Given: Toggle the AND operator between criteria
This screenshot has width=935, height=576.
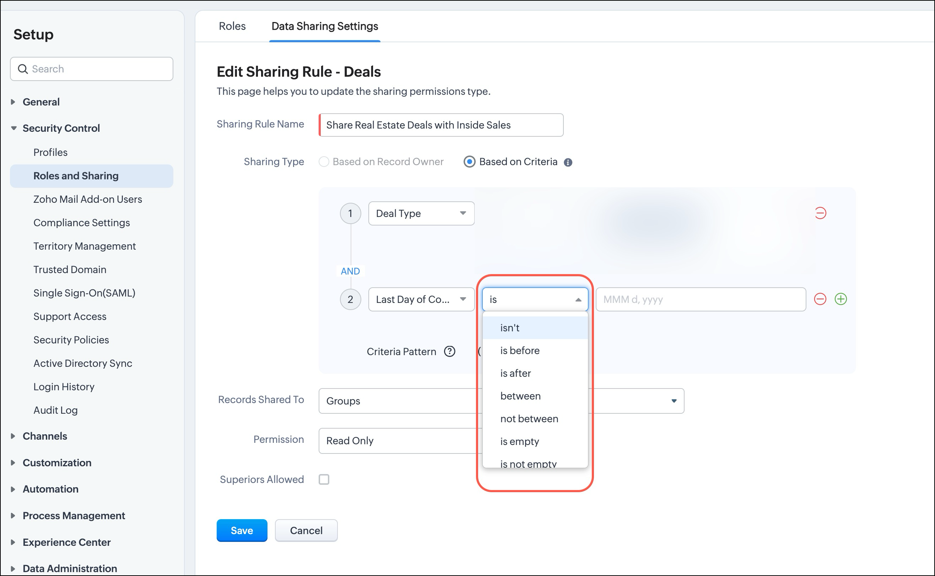Looking at the screenshot, I should pos(350,271).
